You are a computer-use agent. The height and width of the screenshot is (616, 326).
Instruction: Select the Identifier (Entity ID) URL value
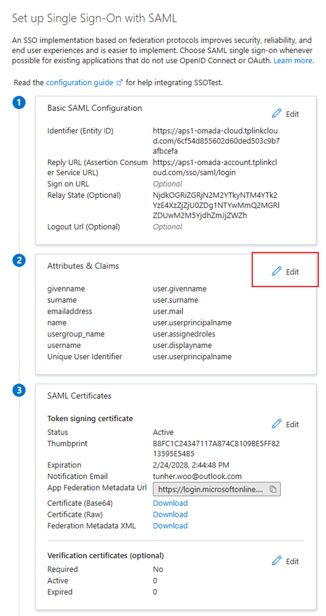pyautogui.click(x=217, y=141)
